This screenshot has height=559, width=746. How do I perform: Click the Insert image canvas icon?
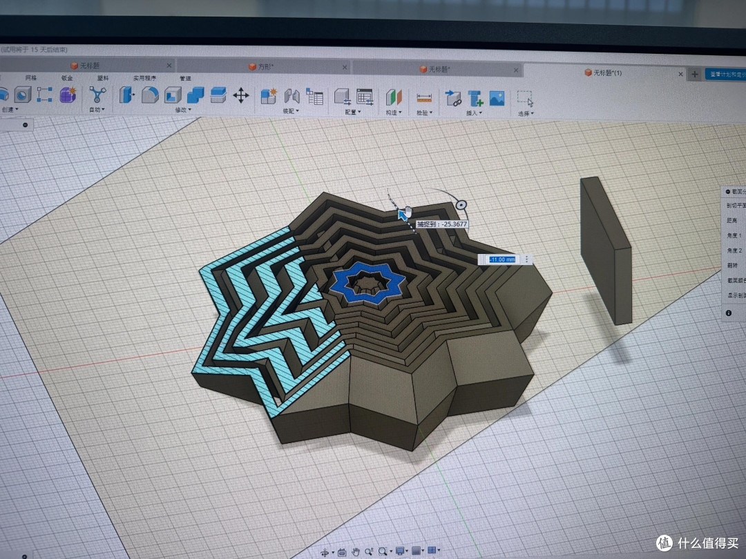pyautogui.click(x=497, y=99)
